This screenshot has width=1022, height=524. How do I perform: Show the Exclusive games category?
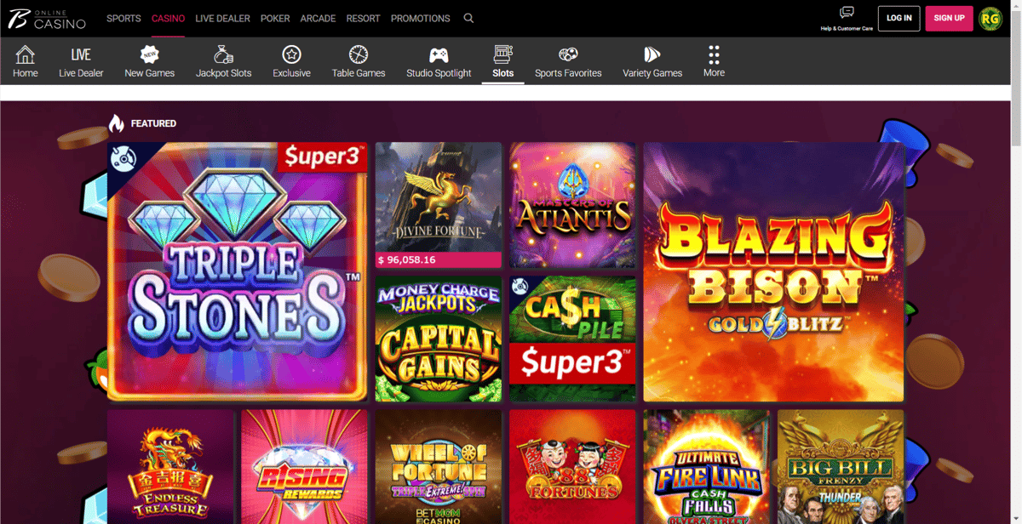(x=291, y=61)
